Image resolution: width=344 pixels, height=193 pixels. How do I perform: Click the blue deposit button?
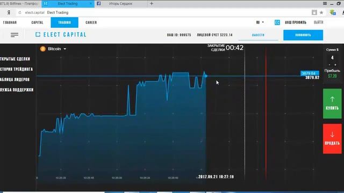click(x=303, y=35)
